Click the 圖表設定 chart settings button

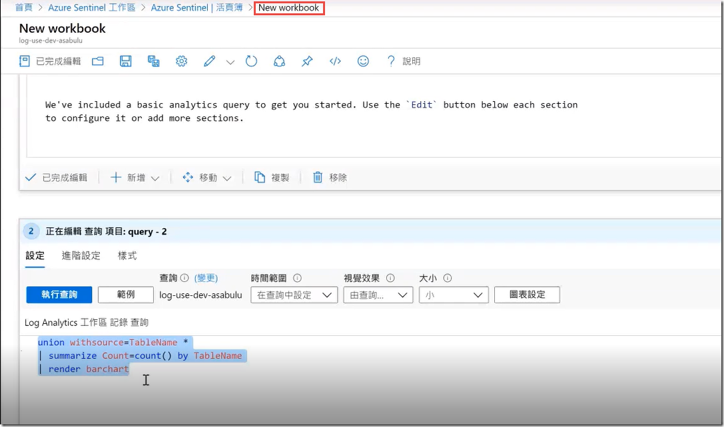click(528, 295)
